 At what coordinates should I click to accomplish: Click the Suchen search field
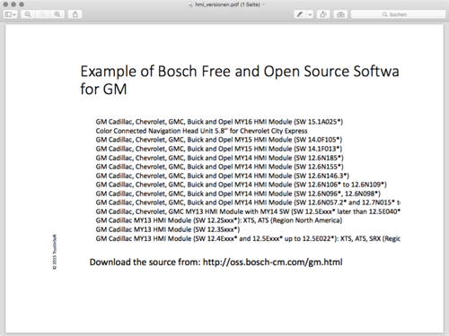398,14
